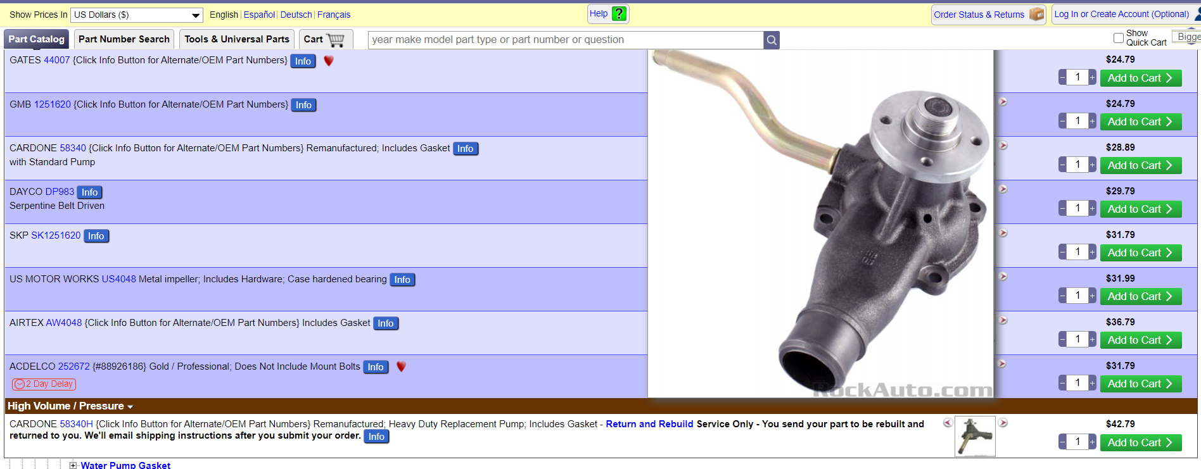Open Info for US MOTOR WORKS US4048
Viewport: 1201px width, 469px height.
click(x=402, y=280)
